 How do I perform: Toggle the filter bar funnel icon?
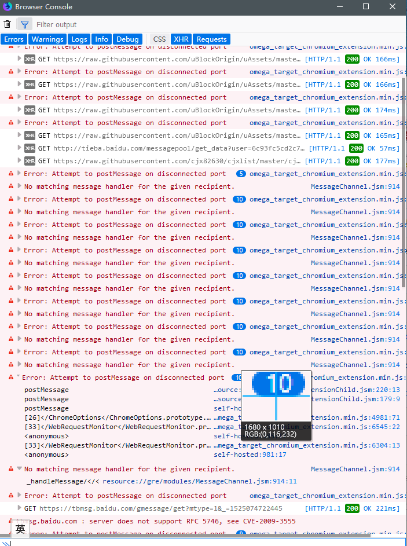click(25, 24)
